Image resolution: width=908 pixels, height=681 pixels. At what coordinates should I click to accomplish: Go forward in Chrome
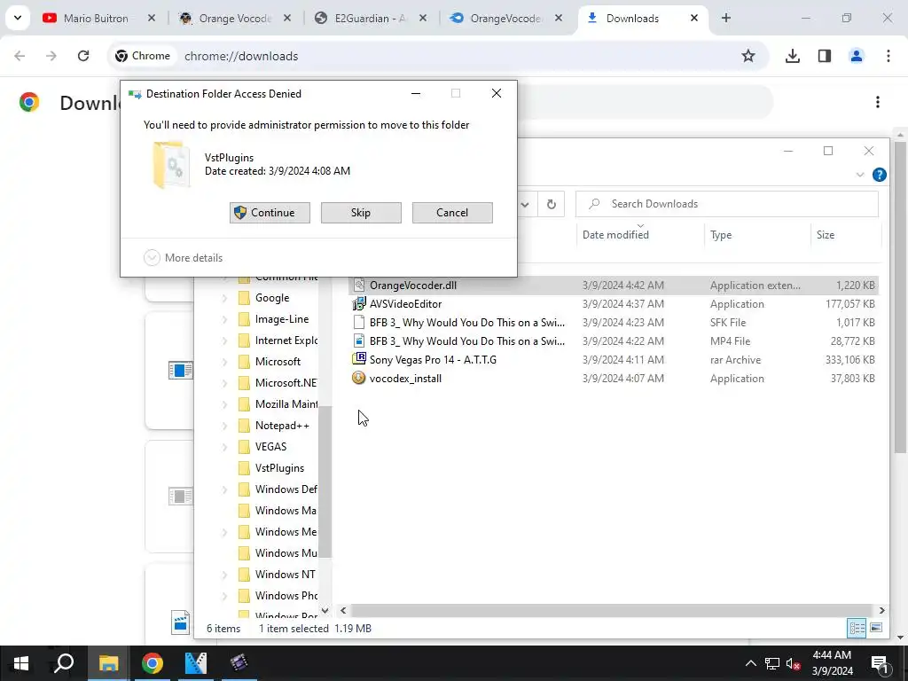(x=51, y=56)
